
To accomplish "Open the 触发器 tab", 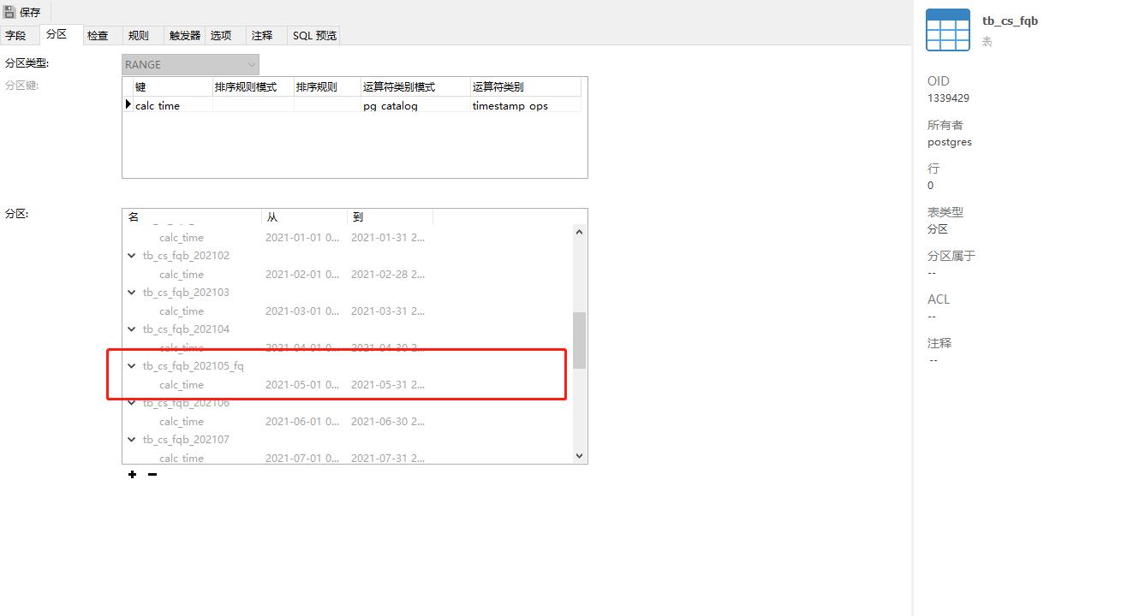I will pyautogui.click(x=185, y=35).
